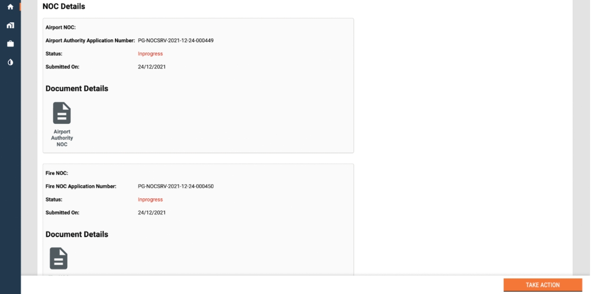
Task: Select Airport application number PG-NOCSRV-2021-12-24-000449
Action: coord(175,41)
